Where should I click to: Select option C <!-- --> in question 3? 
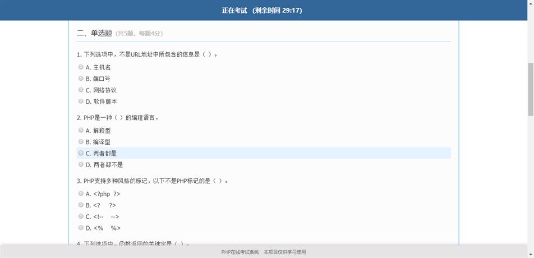(81, 216)
